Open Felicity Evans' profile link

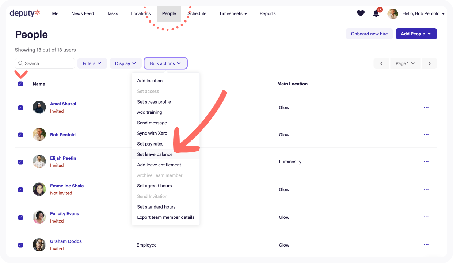coord(65,214)
